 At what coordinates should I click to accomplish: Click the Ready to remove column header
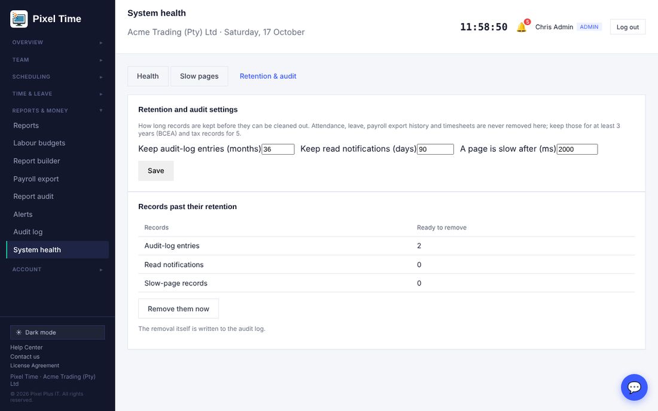441,228
